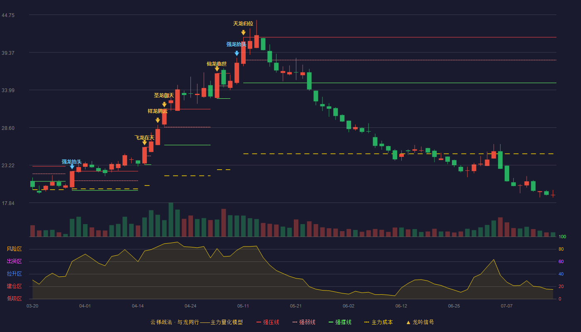581x332 pixels.
Task: Click the yellow arrow under 仙龙临世 signal
Action: click(x=217, y=68)
